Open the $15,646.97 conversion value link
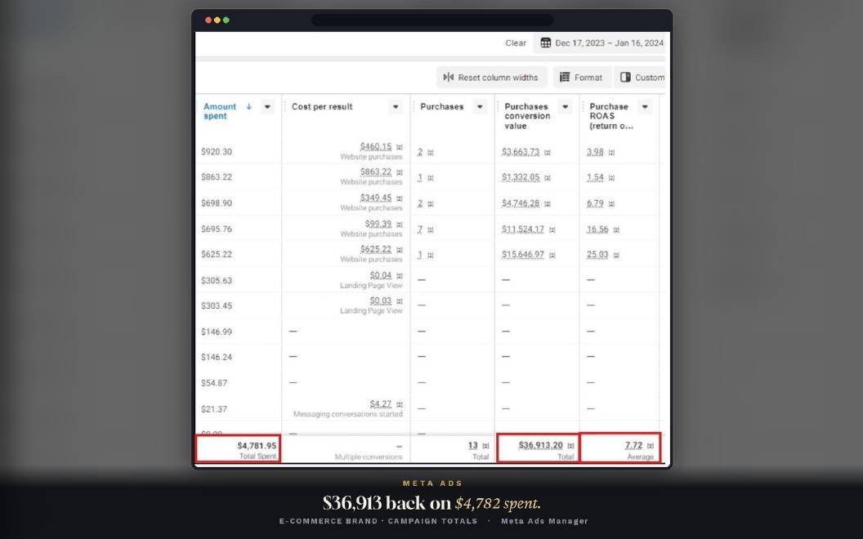The image size is (863, 539). 523,255
